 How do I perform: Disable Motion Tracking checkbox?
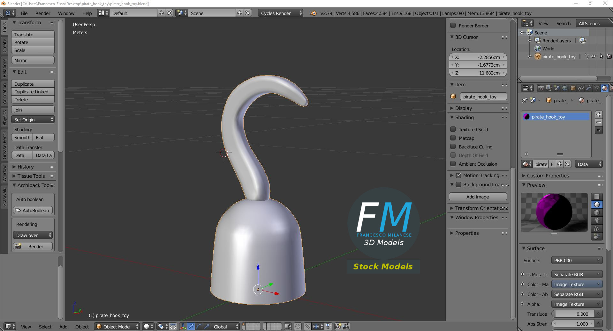pos(458,175)
